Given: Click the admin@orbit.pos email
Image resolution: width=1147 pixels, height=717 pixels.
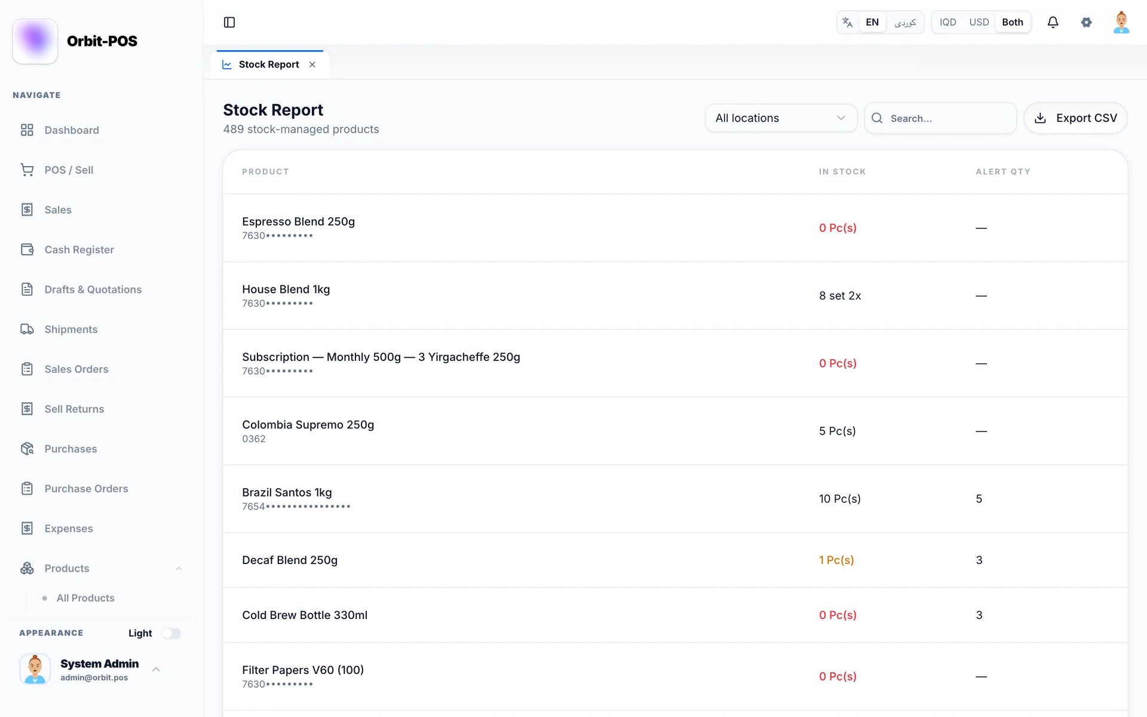Looking at the screenshot, I should point(94,678).
